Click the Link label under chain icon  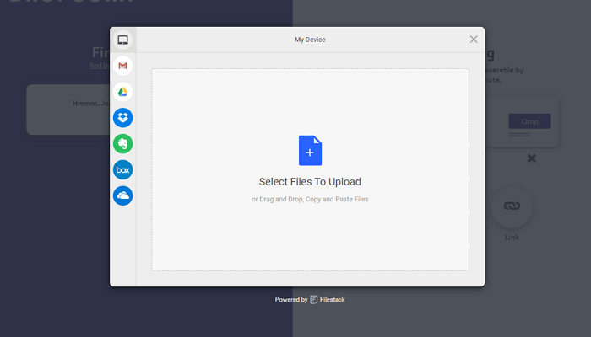pyautogui.click(x=512, y=238)
